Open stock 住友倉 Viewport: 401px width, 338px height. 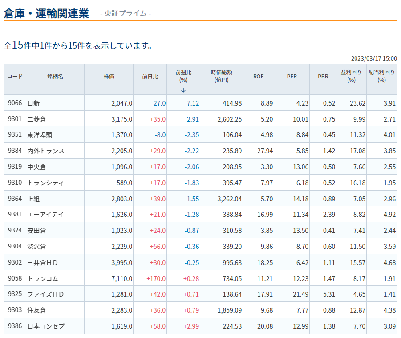click(36, 310)
